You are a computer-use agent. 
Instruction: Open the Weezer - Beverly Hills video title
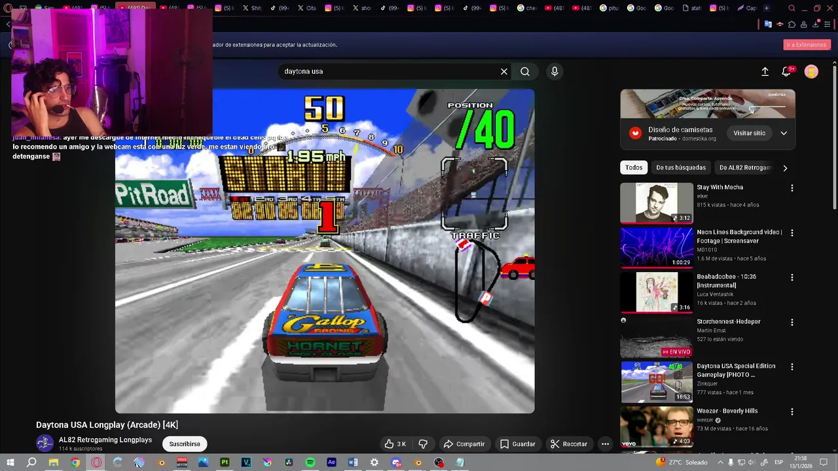[x=727, y=411]
